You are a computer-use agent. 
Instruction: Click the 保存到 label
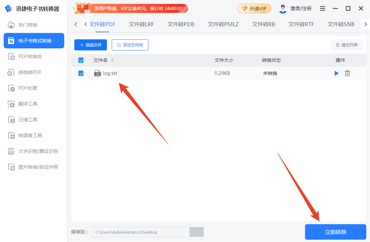[x=79, y=232]
